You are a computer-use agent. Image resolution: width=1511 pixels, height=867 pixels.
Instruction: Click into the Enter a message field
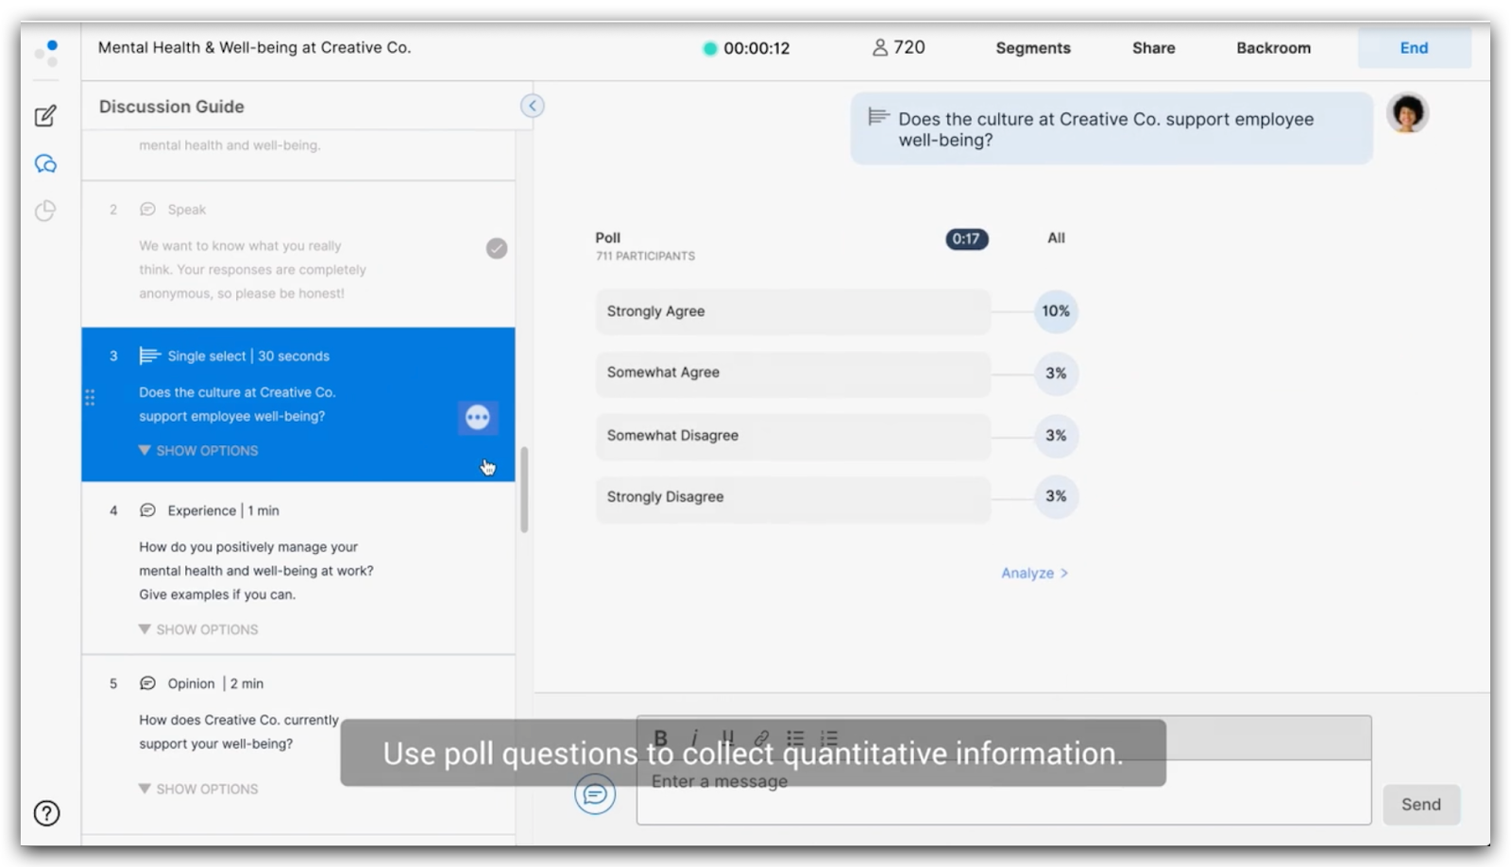pos(1004,792)
